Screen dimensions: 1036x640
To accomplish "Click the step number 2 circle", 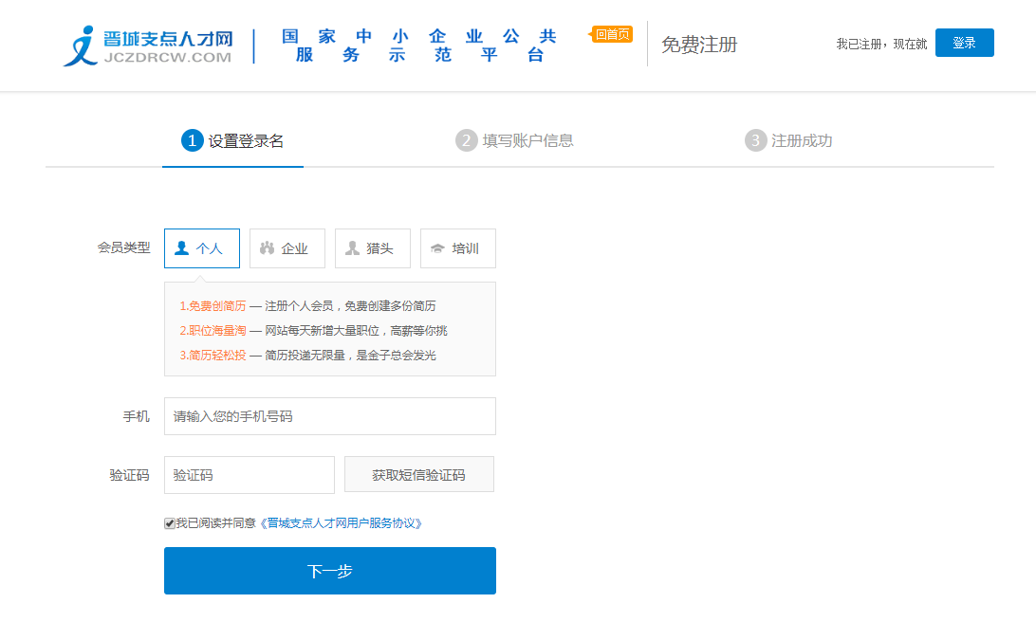I will coord(467,140).
